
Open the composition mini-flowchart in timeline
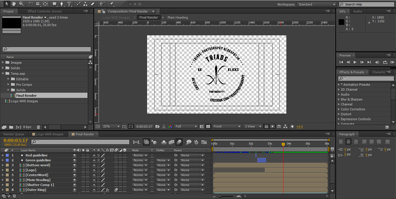pyautogui.click(x=136, y=142)
